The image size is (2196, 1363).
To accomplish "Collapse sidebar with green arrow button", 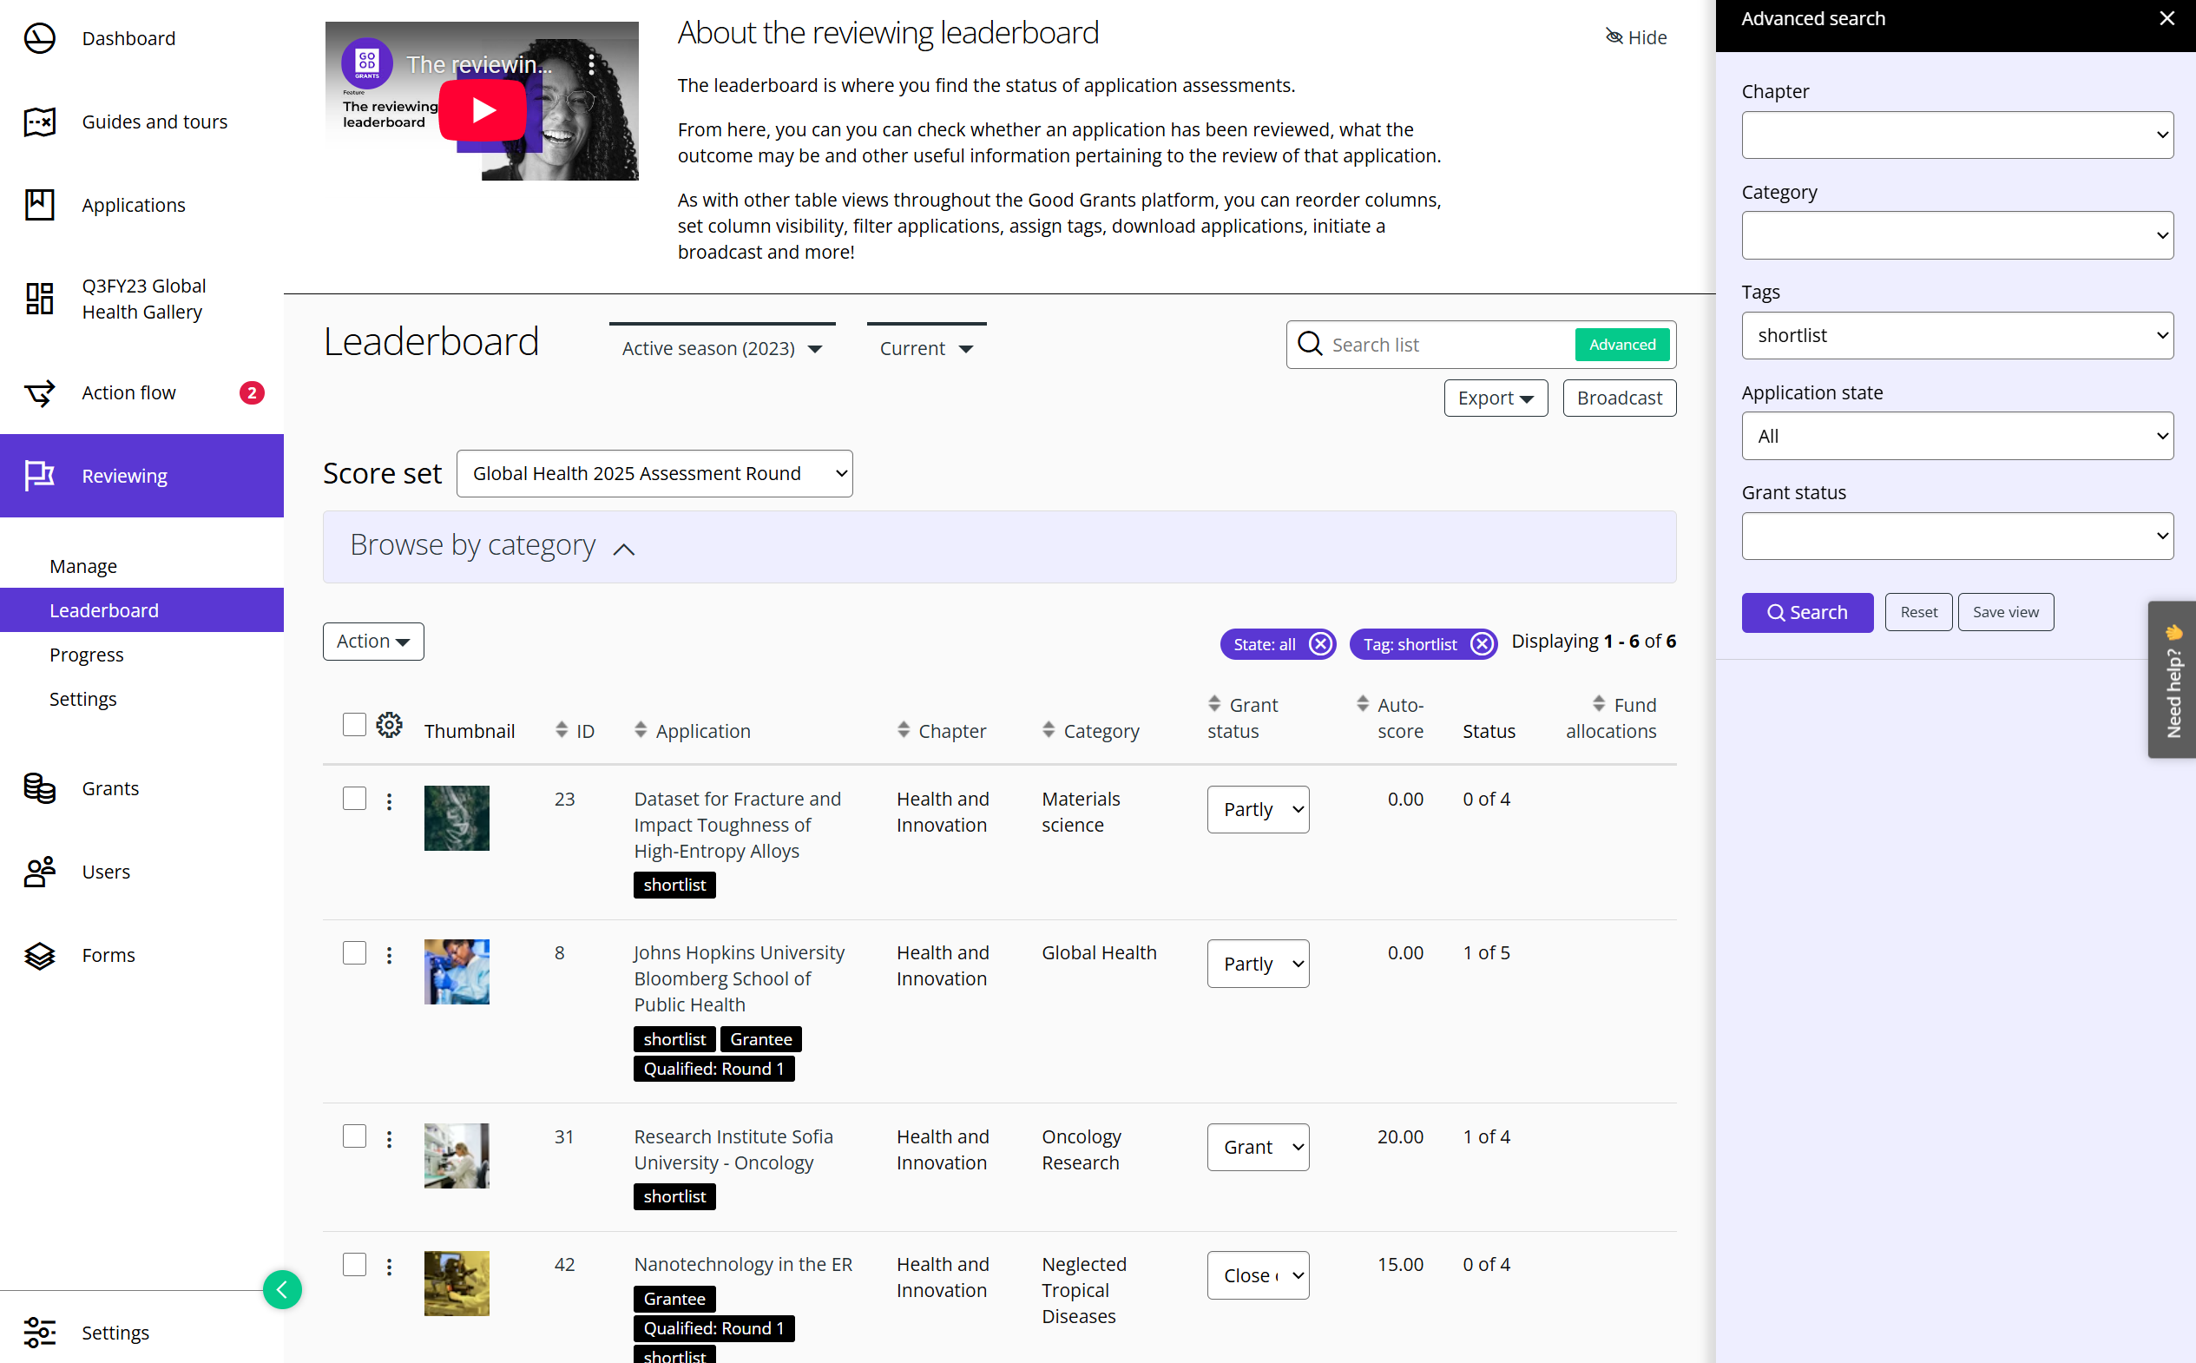I will point(282,1289).
